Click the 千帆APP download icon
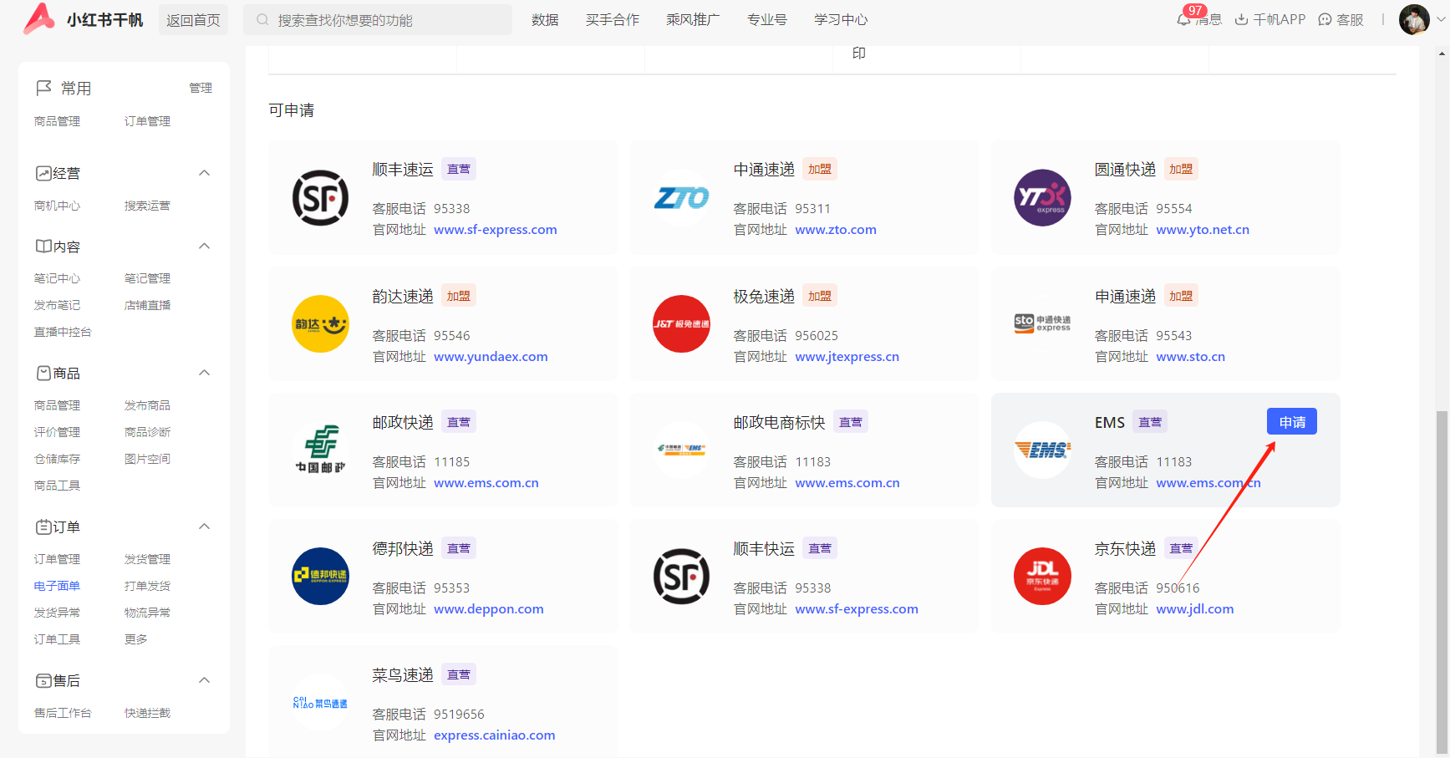The image size is (1450, 758). tap(1242, 19)
